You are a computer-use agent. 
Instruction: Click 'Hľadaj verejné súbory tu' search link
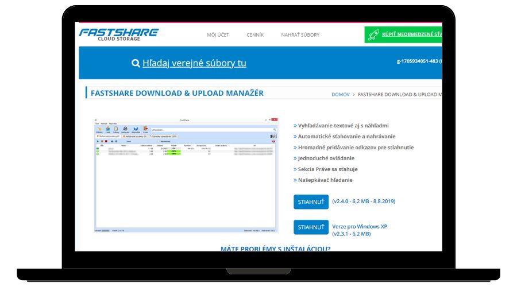click(x=194, y=63)
